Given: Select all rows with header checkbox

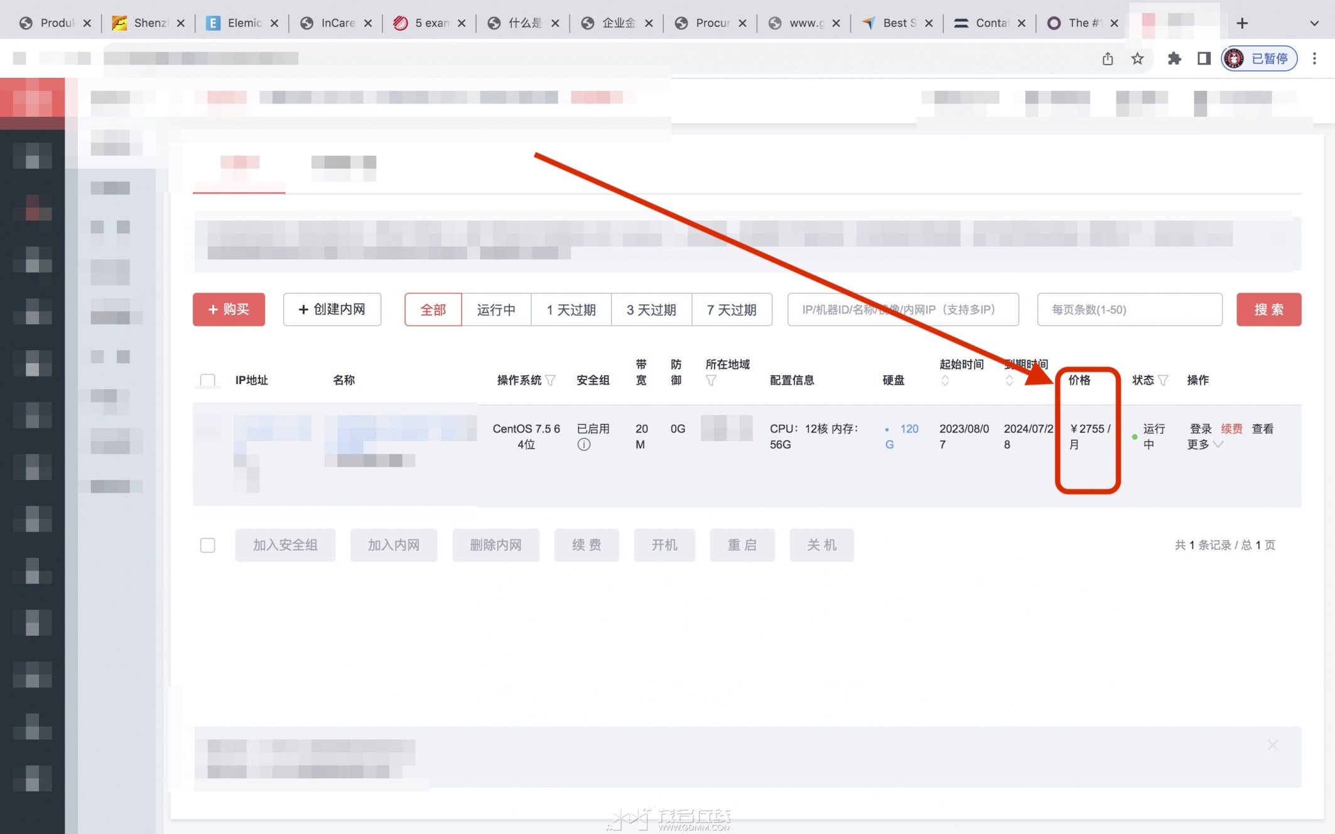Looking at the screenshot, I should point(208,380).
